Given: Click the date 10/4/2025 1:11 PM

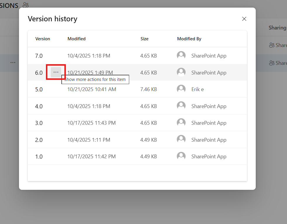Looking at the screenshot, I should pyautogui.click(x=89, y=140).
